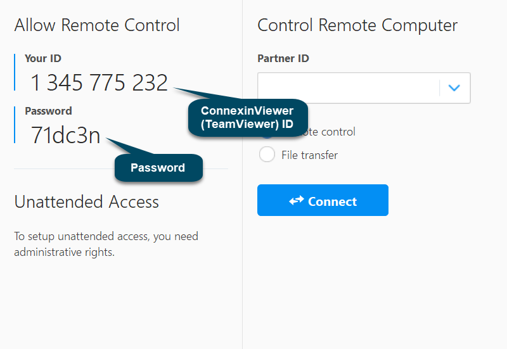Click the ConnexinViewer (TeamViewer) ID callout
The image size is (507, 349).
point(247,117)
